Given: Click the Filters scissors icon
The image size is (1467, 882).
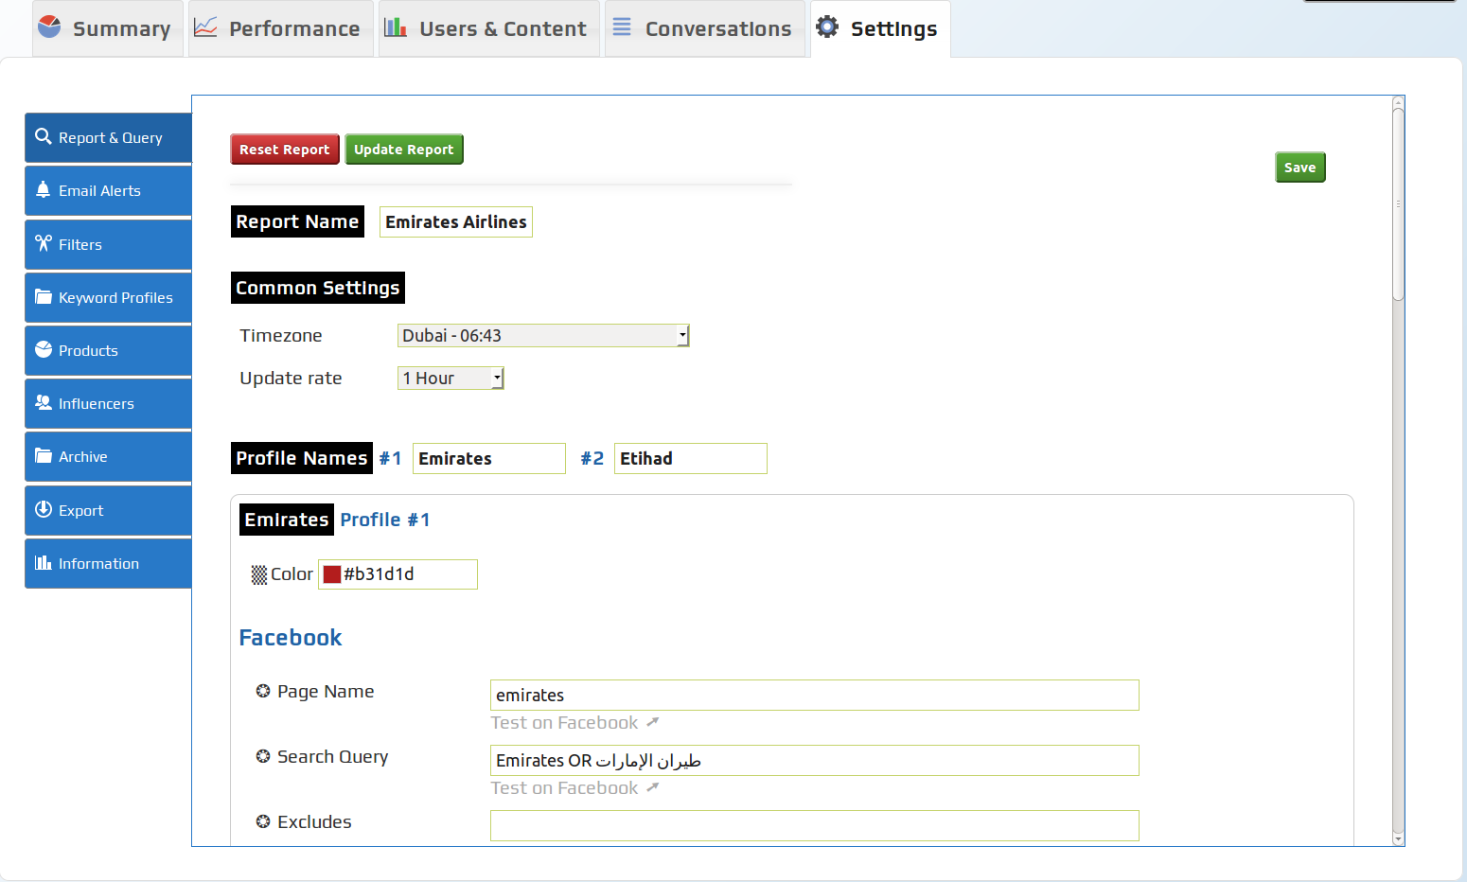Looking at the screenshot, I should coord(43,243).
